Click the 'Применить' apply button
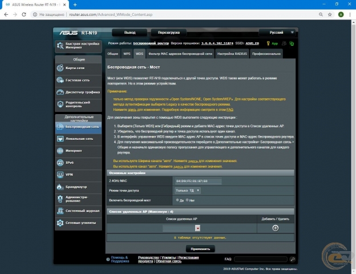 [x=200, y=249]
